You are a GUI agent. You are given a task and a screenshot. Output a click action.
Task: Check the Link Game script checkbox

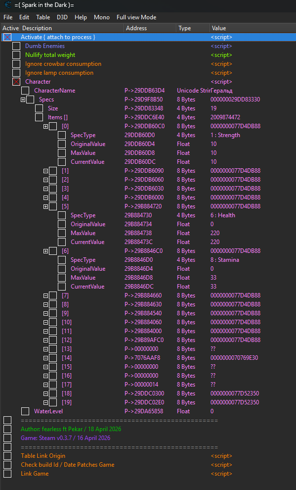pos(7,474)
